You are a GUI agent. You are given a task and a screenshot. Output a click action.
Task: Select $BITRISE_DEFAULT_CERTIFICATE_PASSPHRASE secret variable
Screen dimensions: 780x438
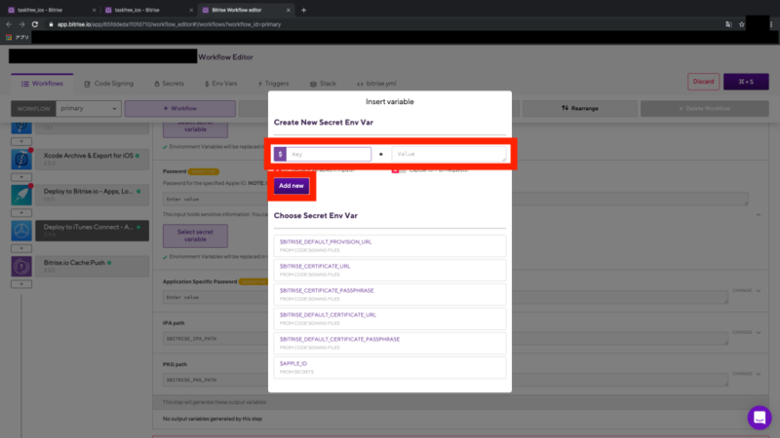coord(389,343)
